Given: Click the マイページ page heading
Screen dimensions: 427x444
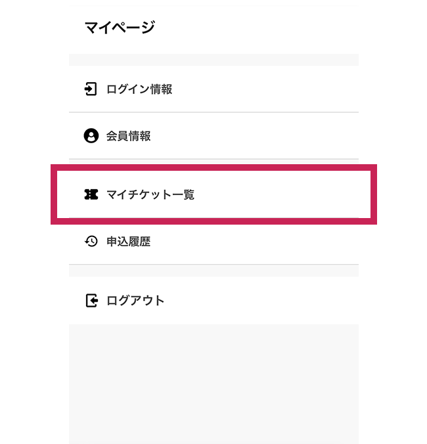Looking at the screenshot, I should pos(120,28).
